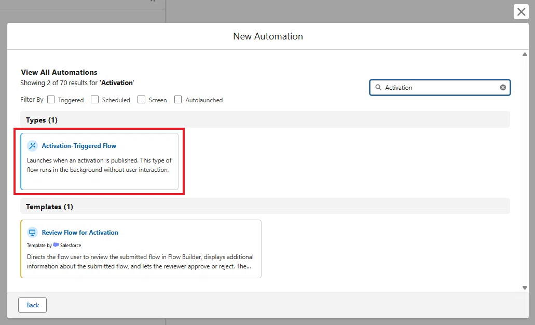Image resolution: width=535 pixels, height=325 pixels.
Task: Click the Salesforce cloud logo
Action: click(56, 245)
